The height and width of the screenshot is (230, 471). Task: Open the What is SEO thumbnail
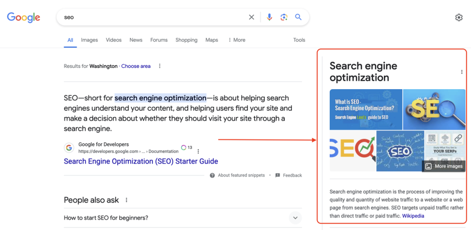pyautogui.click(x=366, y=109)
